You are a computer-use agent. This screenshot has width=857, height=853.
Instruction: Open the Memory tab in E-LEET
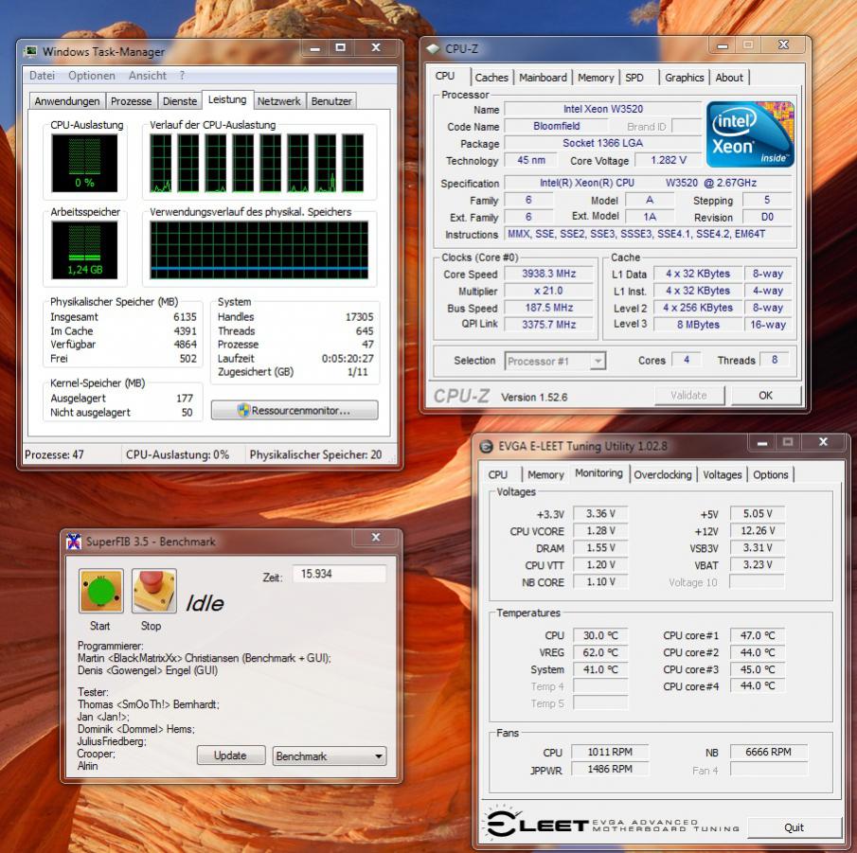(x=545, y=474)
